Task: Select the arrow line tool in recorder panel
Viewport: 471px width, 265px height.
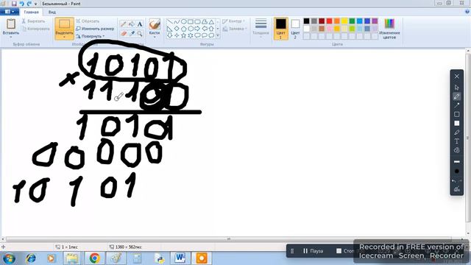Action: [456, 105]
